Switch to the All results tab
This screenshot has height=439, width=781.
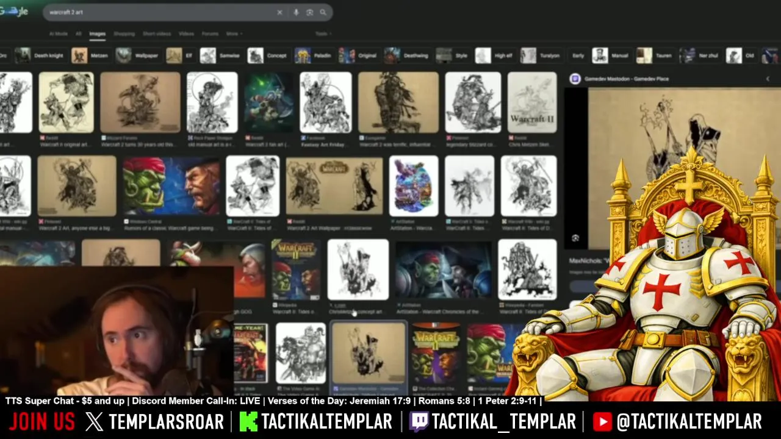(x=78, y=34)
